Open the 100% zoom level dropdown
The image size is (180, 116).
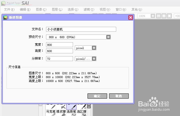click(153, 16)
